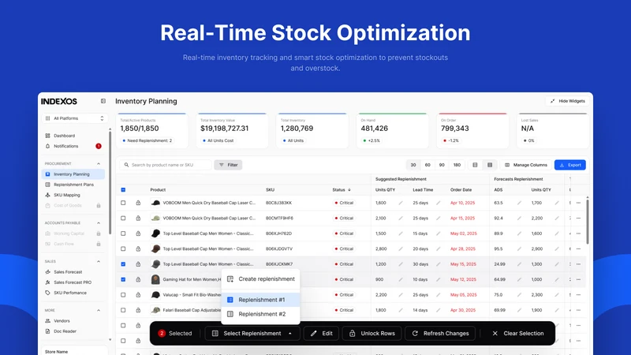Toggle the lock on SKU B0CMTF9HF6 row
Viewport: 631px width, 355px height.
click(x=138, y=219)
